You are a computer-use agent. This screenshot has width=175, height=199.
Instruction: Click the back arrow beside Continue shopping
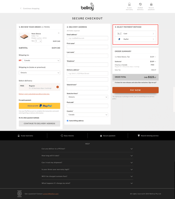pyautogui.click(x=21, y=8)
